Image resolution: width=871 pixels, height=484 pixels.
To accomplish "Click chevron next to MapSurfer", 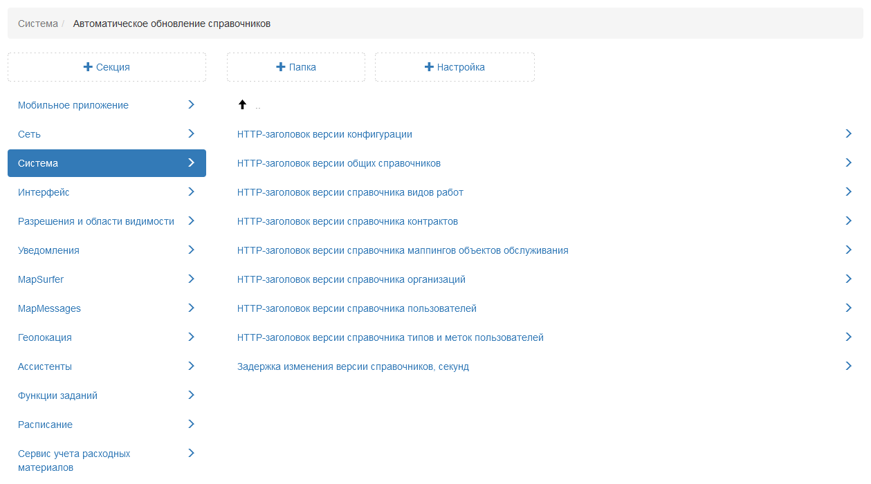I will pyautogui.click(x=192, y=279).
